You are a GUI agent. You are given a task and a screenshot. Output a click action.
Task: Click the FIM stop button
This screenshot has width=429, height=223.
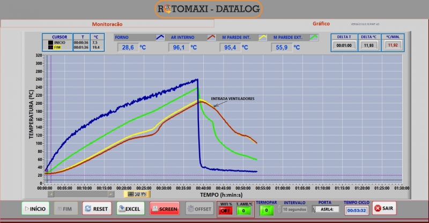coord(65,208)
